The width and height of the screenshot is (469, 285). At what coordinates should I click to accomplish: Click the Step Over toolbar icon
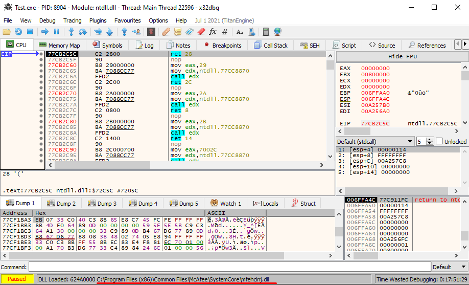83,32
